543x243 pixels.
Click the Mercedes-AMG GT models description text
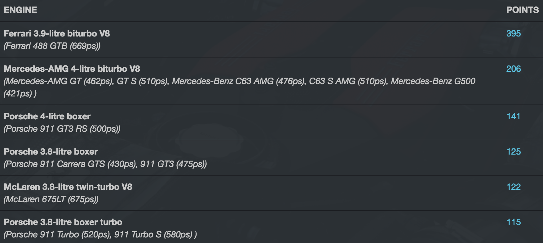[x=239, y=81]
